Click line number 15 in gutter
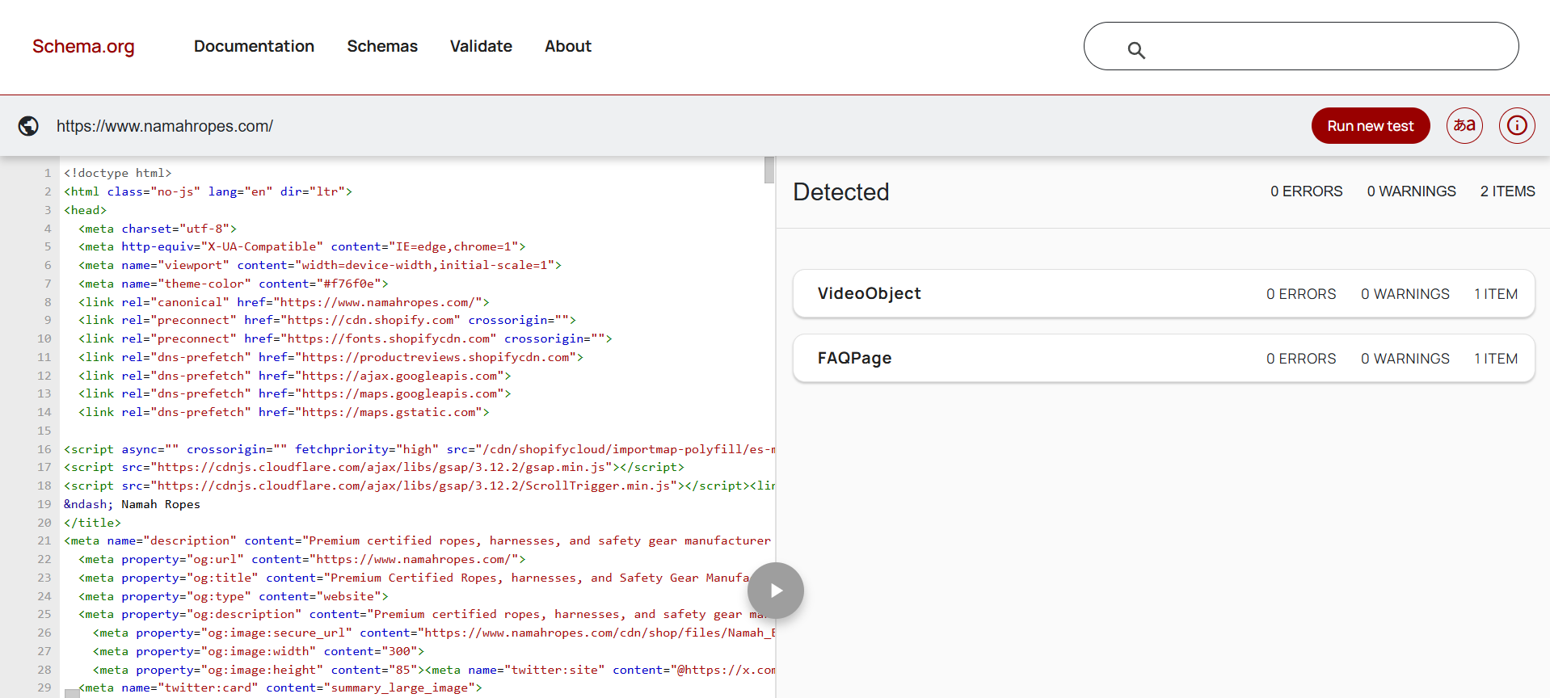1550x698 pixels. pyautogui.click(x=44, y=431)
